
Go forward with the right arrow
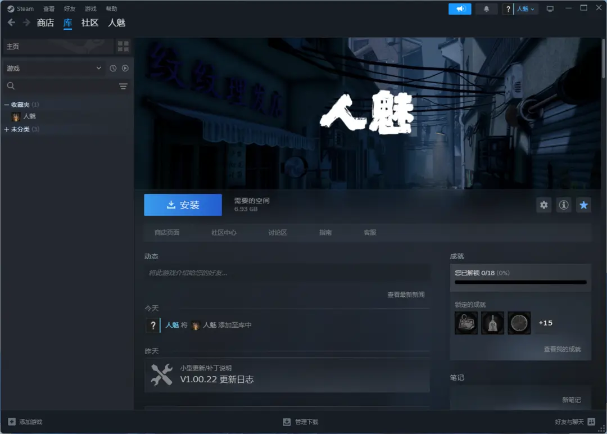point(26,22)
